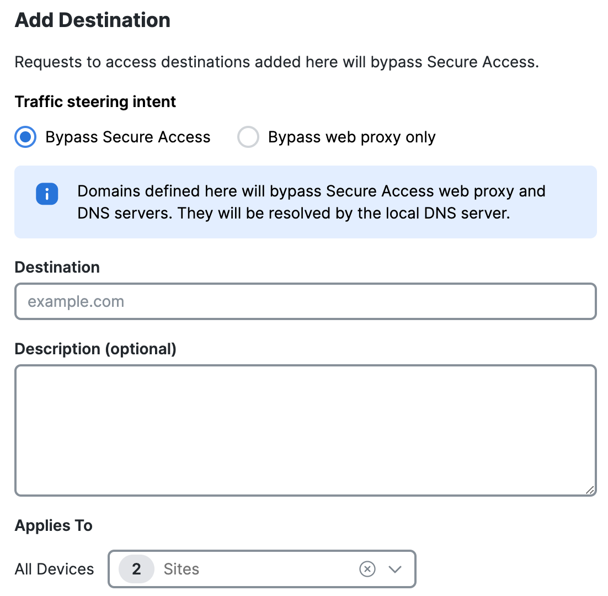
Task: Click the 'All Devices' text
Action: tap(54, 570)
